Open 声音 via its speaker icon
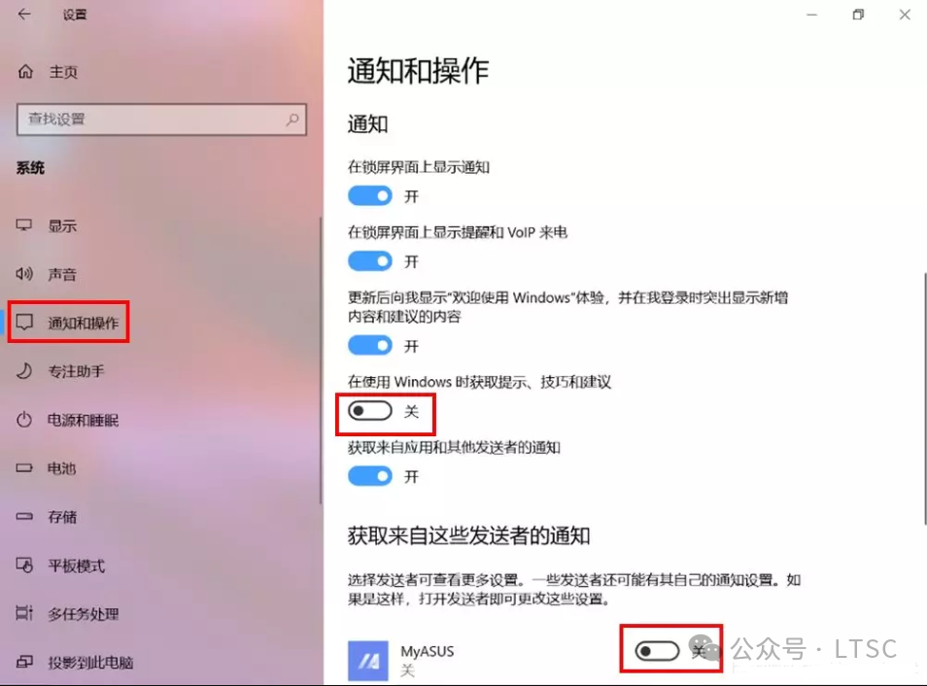Screen dimensions: 927x686 [24, 274]
